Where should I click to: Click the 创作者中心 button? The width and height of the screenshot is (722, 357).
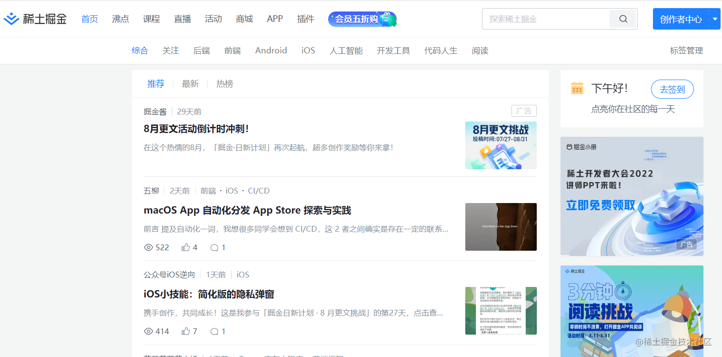point(681,19)
